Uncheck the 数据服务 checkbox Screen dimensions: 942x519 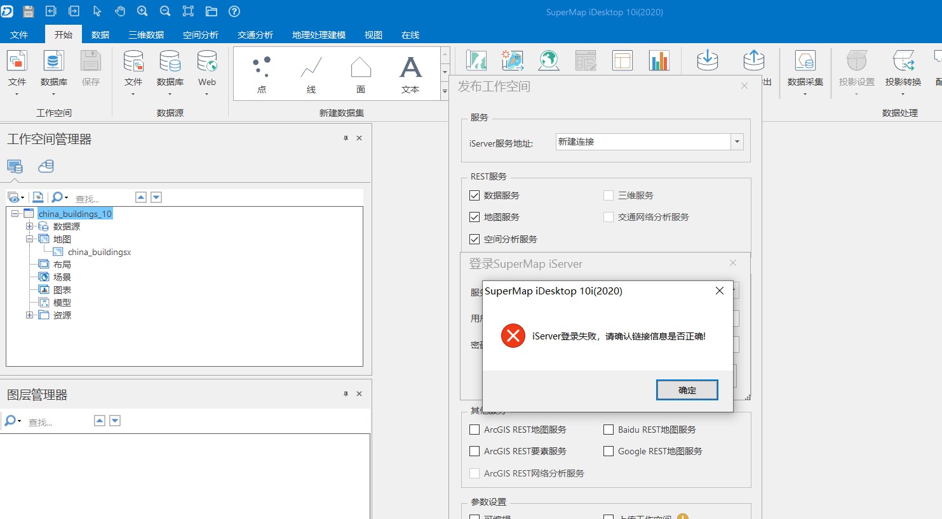point(474,195)
